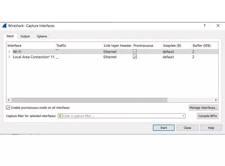Click the Ethernet cell in Wi-Fi row
Screen dimensions: 225x166
coord(110,52)
